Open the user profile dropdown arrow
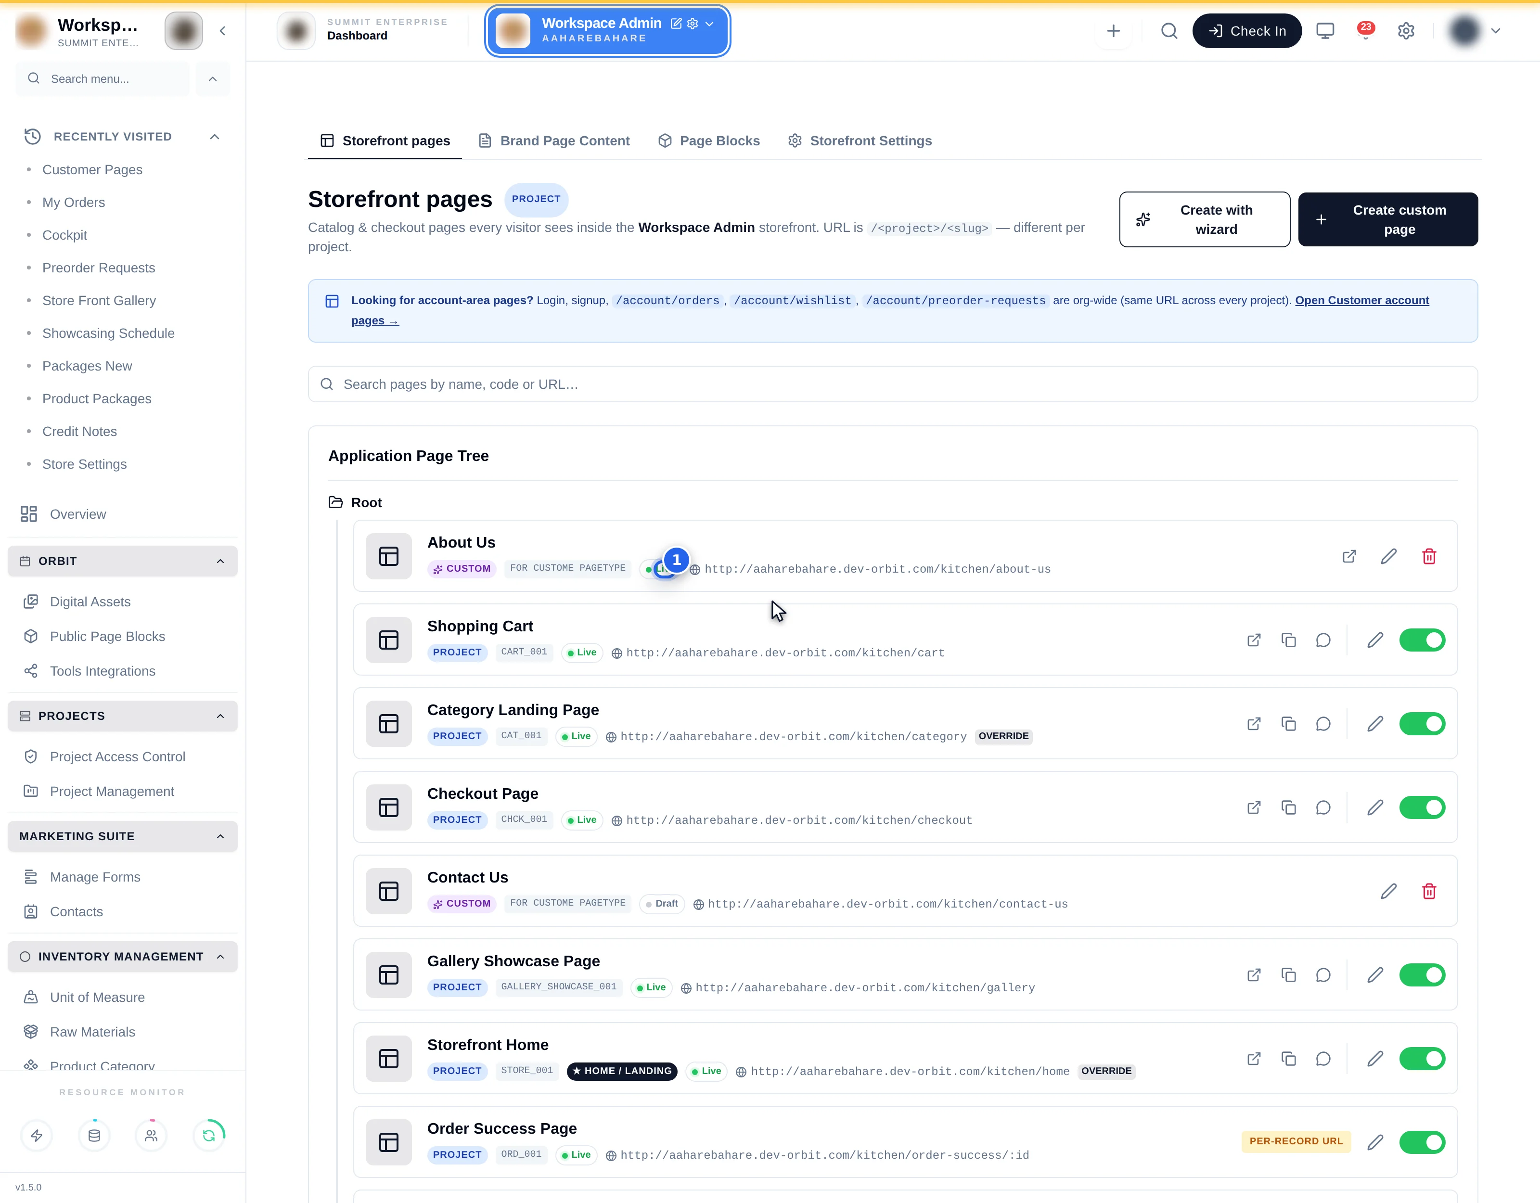The height and width of the screenshot is (1203, 1540). [1496, 31]
